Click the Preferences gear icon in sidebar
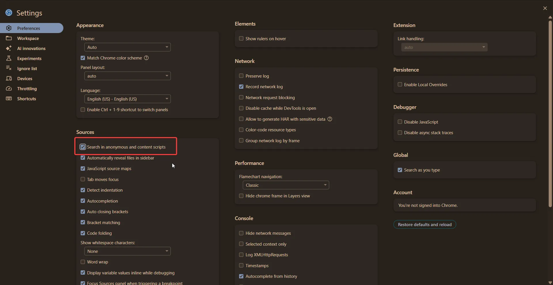Image resolution: width=553 pixels, height=285 pixels. 9,28
